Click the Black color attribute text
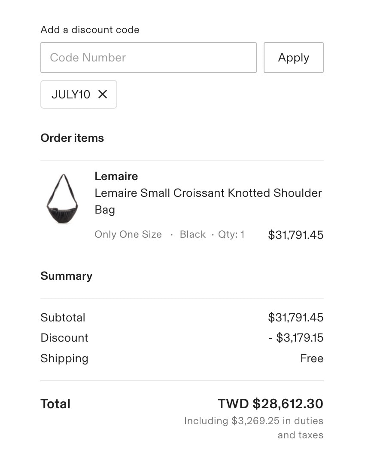371x471 pixels. pos(193,234)
